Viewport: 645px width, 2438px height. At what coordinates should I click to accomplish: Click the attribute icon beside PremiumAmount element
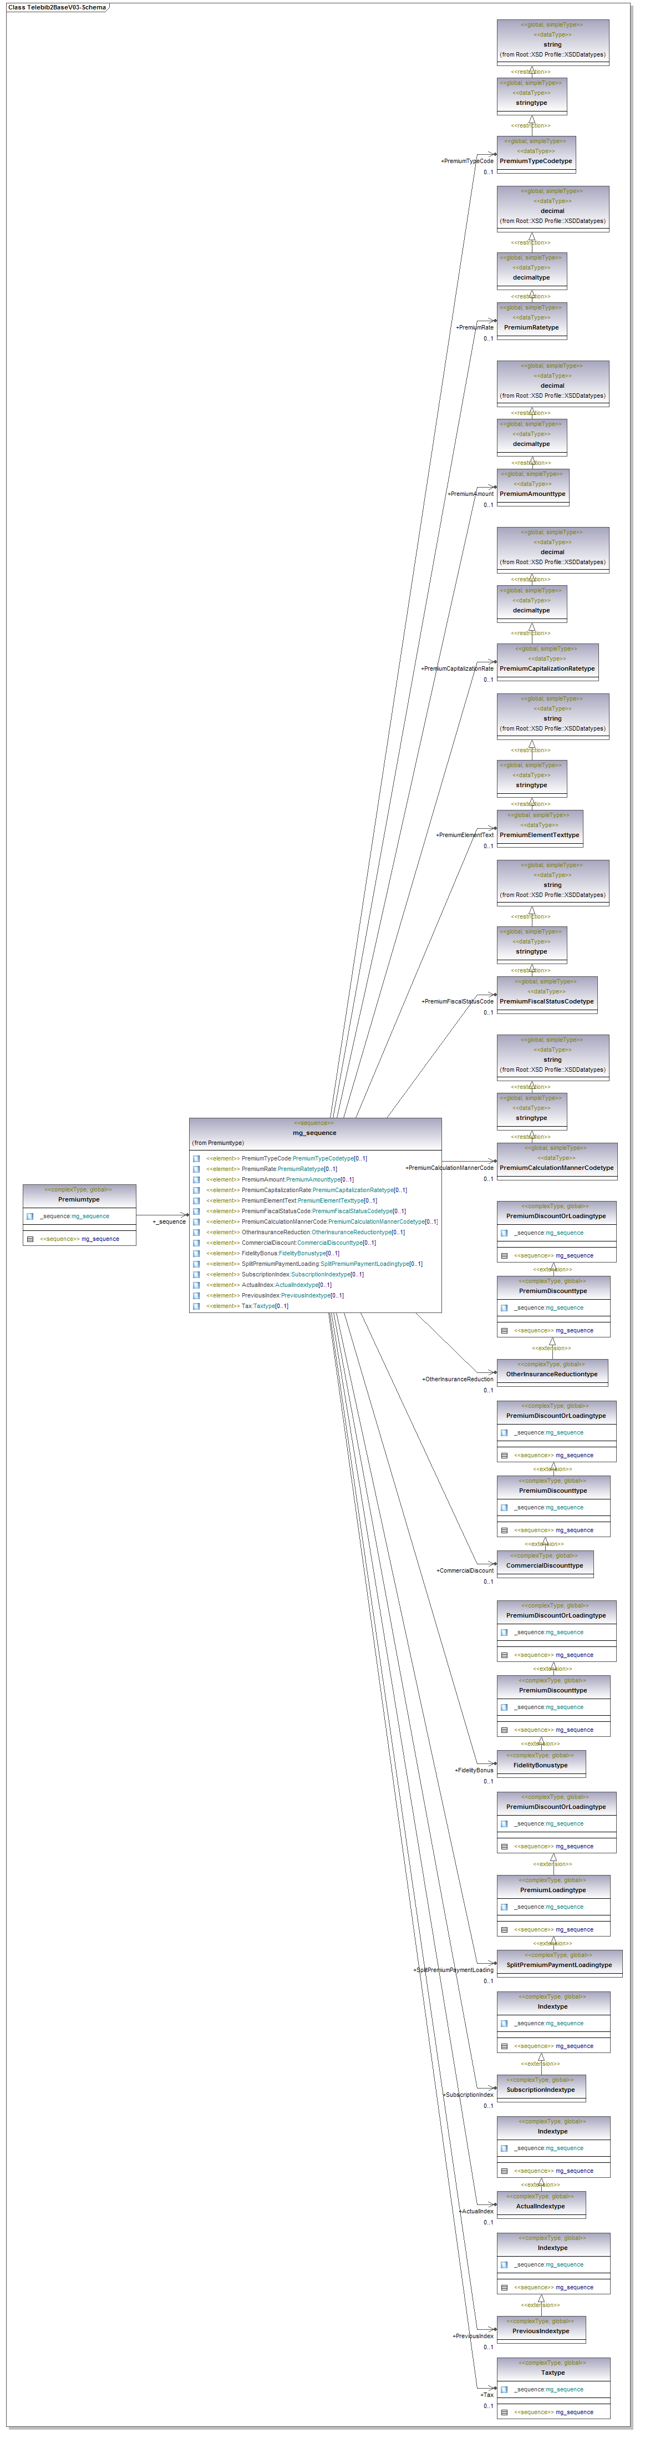pyautogui.click(x=196, y=1179)
